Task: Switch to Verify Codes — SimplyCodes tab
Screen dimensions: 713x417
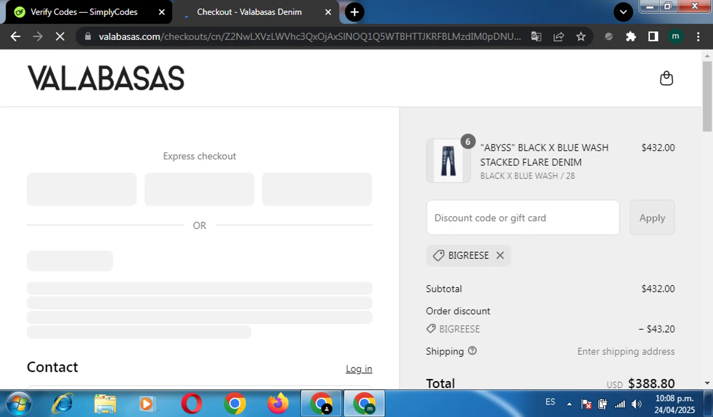Action: pyautogui.click(x=88, y=12)
